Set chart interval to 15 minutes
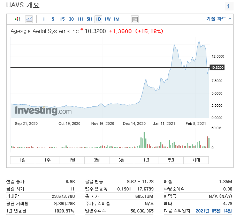The width and height of the screenshot is (236, 217). click(x=62, y=19)
